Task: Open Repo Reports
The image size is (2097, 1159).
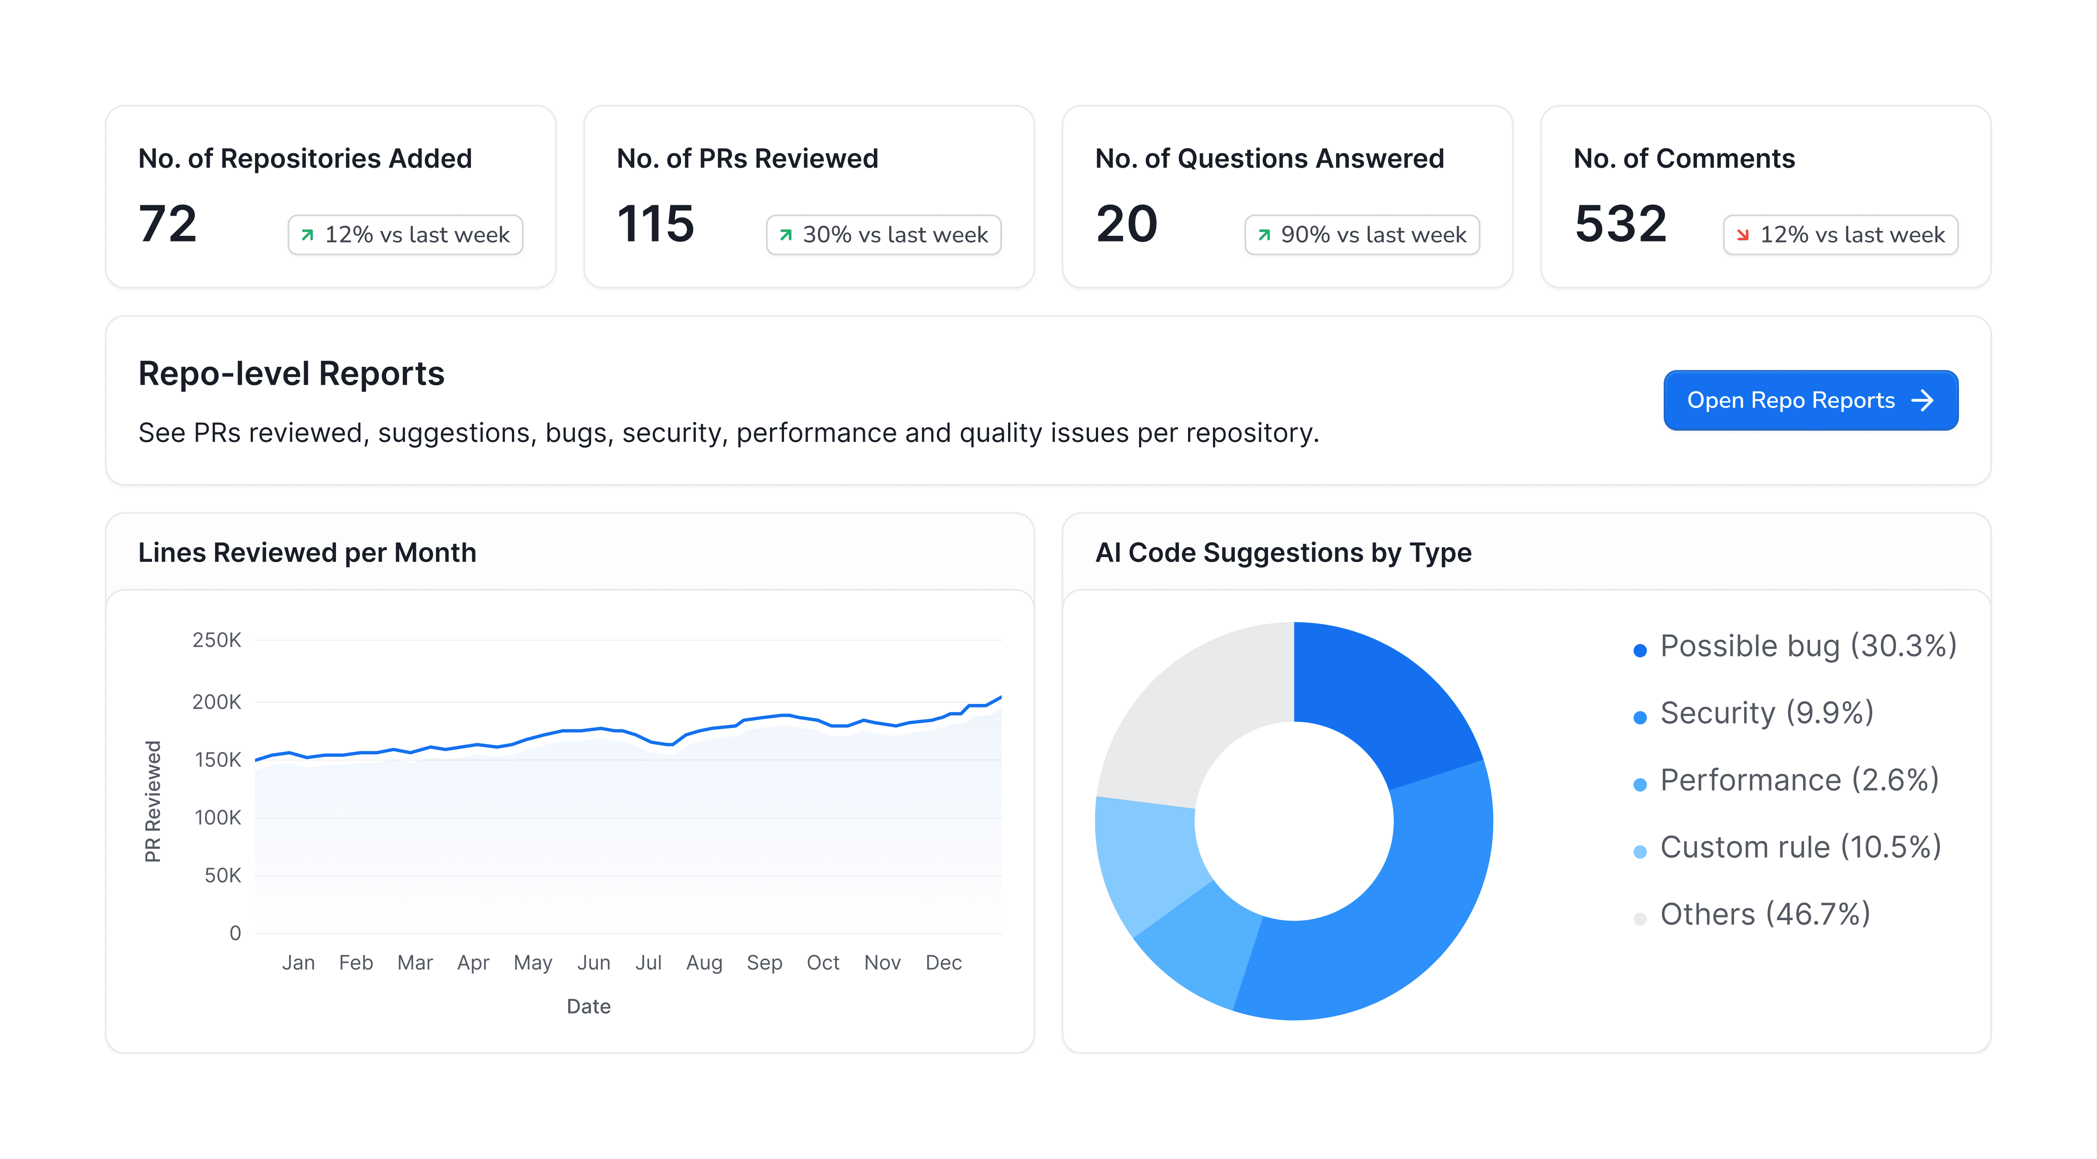Action: [1810, 400]
